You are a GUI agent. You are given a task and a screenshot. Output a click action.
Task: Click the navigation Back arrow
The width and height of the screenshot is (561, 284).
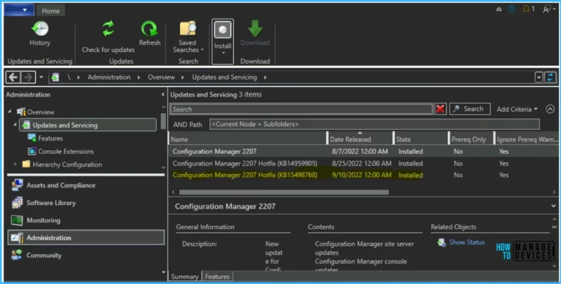coord(13,77)
